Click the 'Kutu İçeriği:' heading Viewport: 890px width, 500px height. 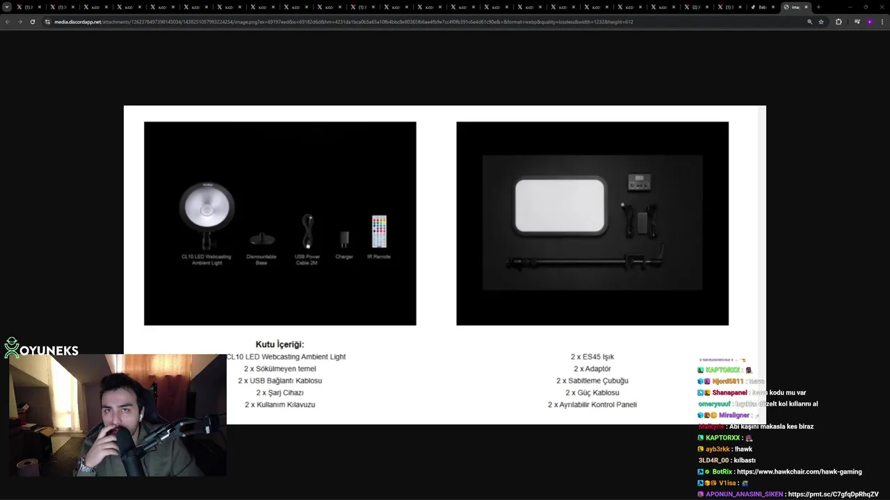pos(280,344)
